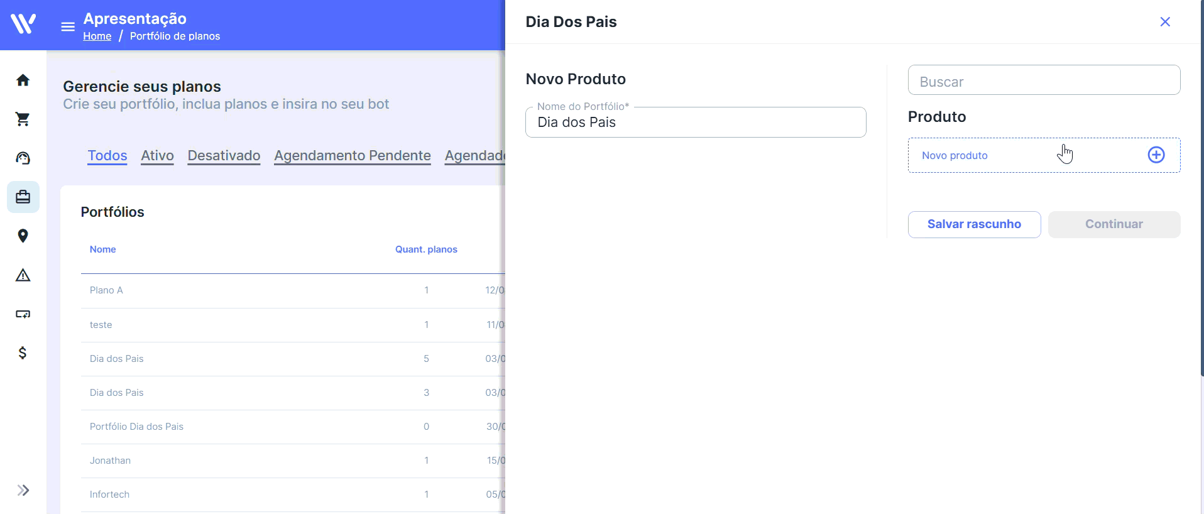Switch to the Ativo tab
Image resolution: width=1204 pixels, height=514 pixels.
pos(157,156)
